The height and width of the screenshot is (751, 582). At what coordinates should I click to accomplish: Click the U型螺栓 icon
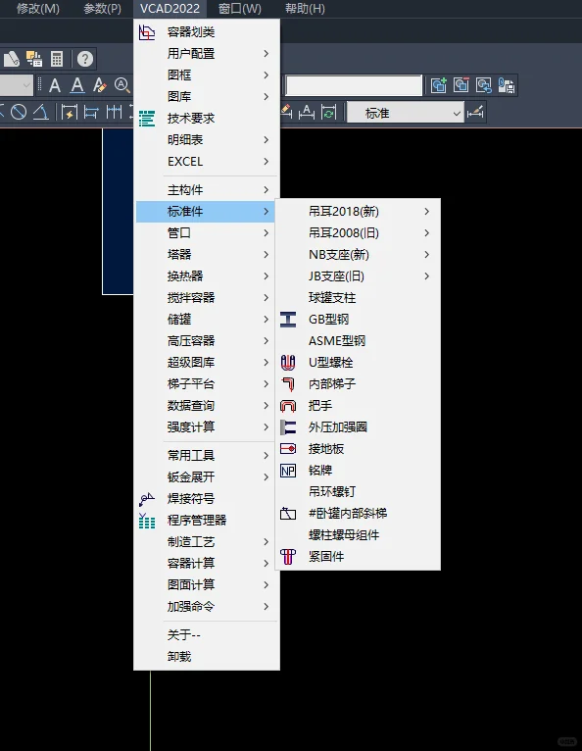pos(288,363)
